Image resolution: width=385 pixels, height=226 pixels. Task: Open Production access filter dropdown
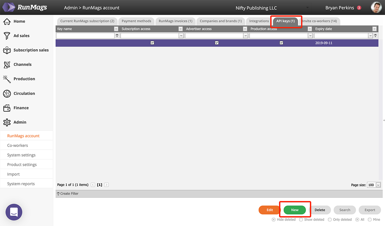click(x=310, y=36)
